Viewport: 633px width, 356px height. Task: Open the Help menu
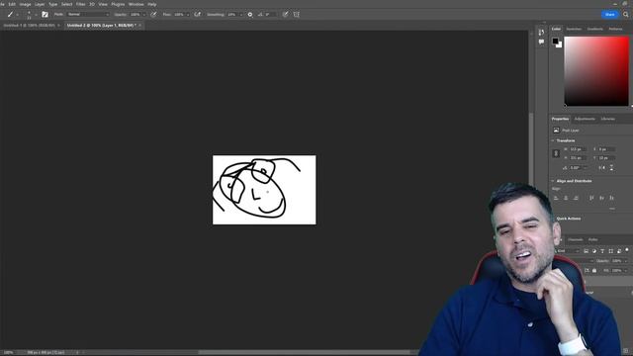tap(151, 4)
